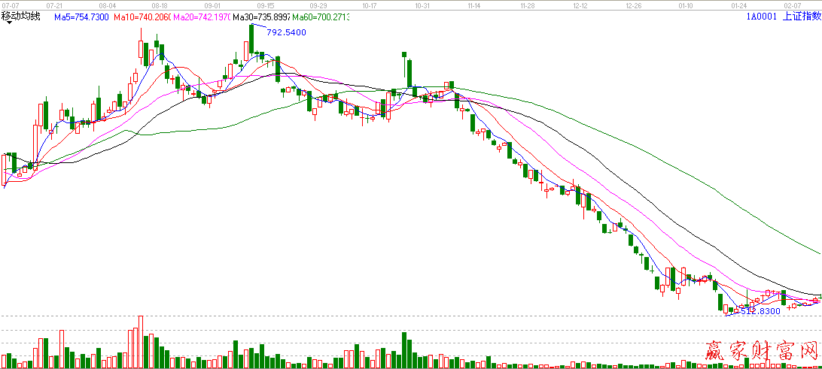822x369 pixels.
Task: Select the 07-07 date on the axis
Action: click(x=10, y=5)
